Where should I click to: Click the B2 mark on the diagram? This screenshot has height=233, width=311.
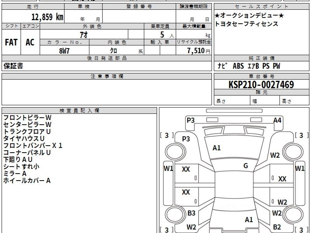pyautogui.click(x=277, y=227)
